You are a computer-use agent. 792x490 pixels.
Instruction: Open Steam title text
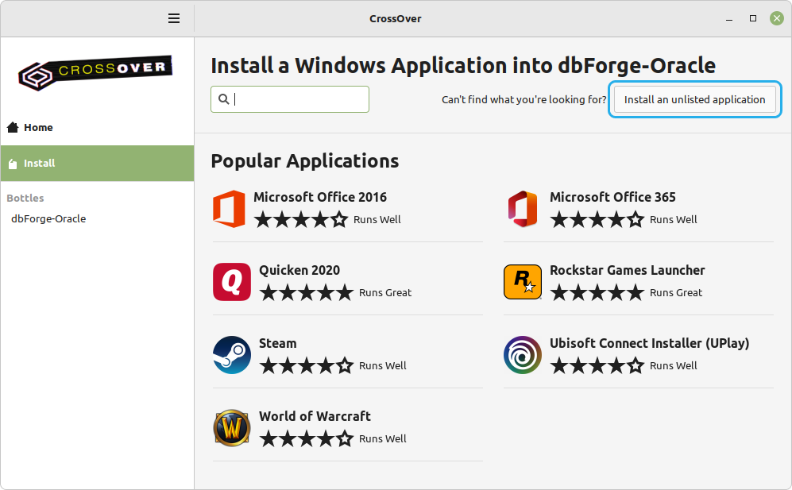click(x=278, y=344)
